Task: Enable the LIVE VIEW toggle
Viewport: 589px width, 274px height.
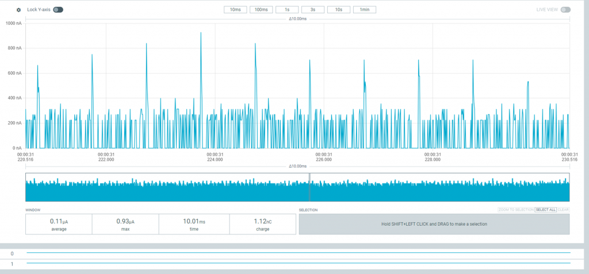Action: 565,10
